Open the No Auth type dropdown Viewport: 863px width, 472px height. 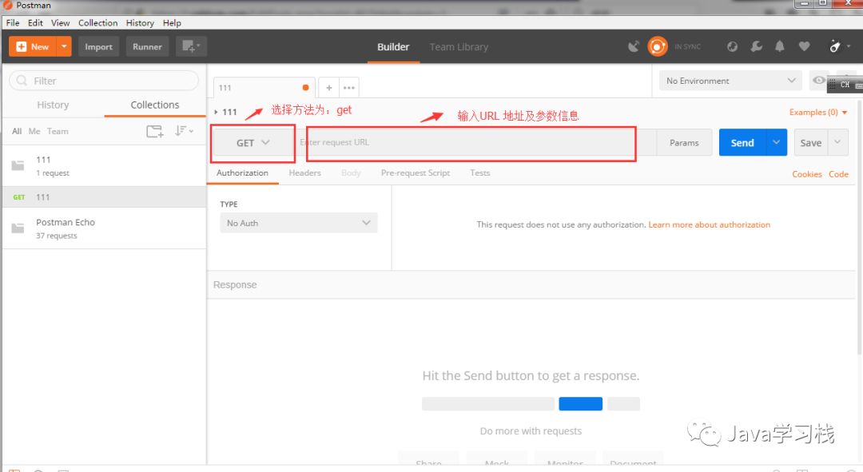click(x=298, y=223)
